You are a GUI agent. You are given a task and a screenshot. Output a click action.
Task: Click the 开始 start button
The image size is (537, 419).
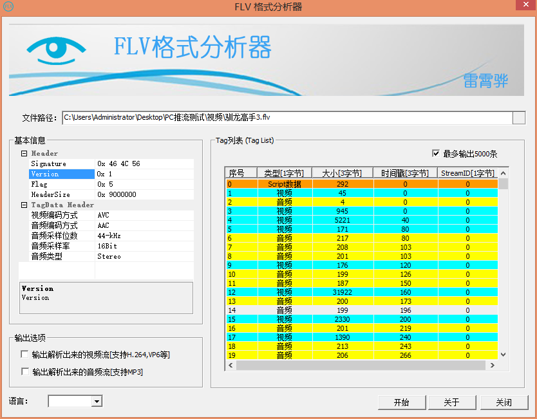coord(402,402)
